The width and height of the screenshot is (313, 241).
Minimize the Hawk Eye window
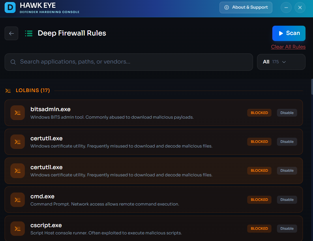(286, 8)
